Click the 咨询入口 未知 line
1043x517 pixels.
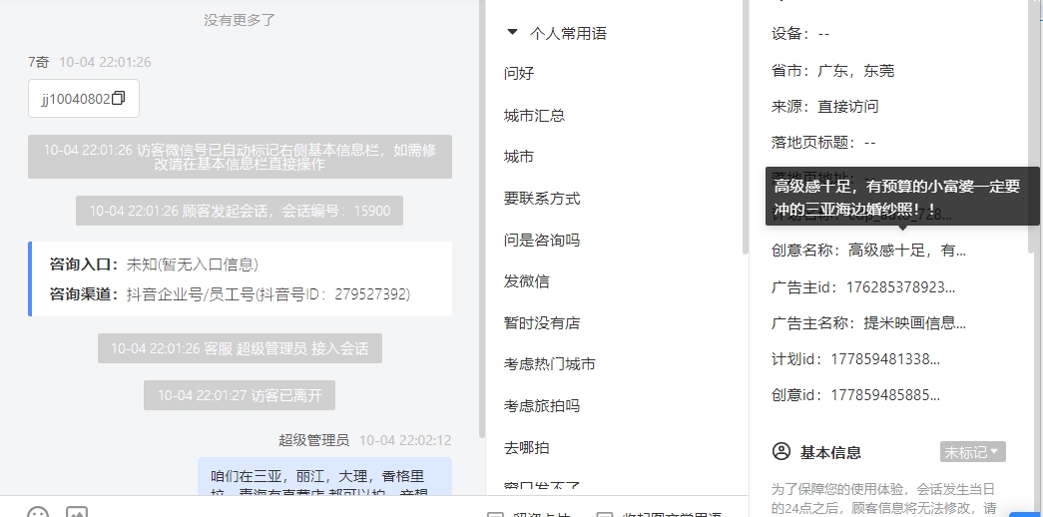[x=154, y=264]
